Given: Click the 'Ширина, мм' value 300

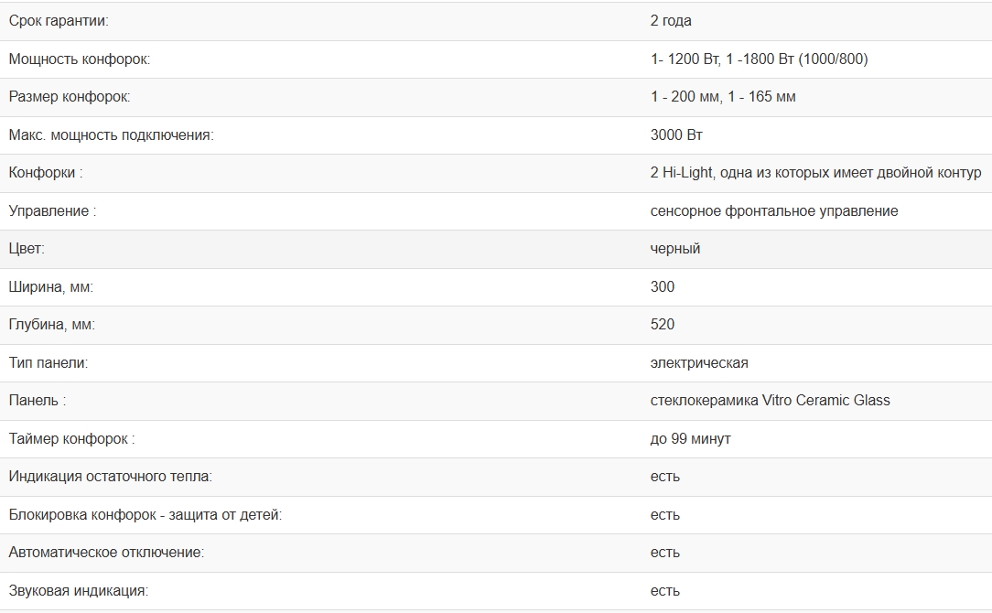Looking at the screenshot, I should tap(663, 287).
